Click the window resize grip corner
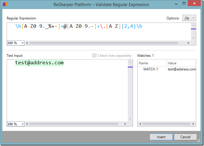 click(x=198, y=140)
